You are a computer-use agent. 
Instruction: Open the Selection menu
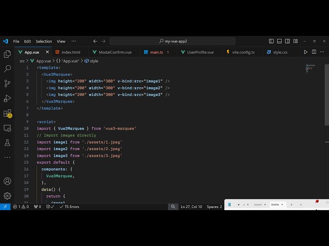click(44, 41)
